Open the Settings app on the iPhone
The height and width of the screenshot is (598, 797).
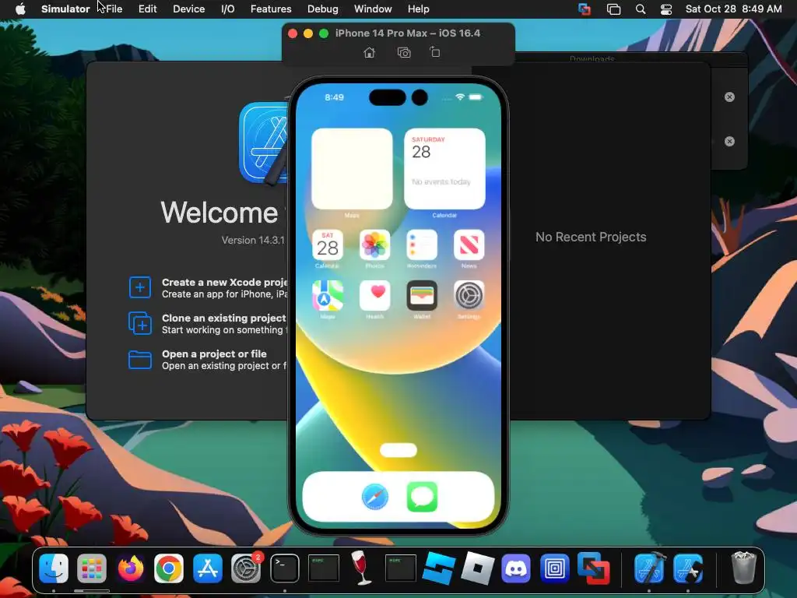click(x=469, y=295)
